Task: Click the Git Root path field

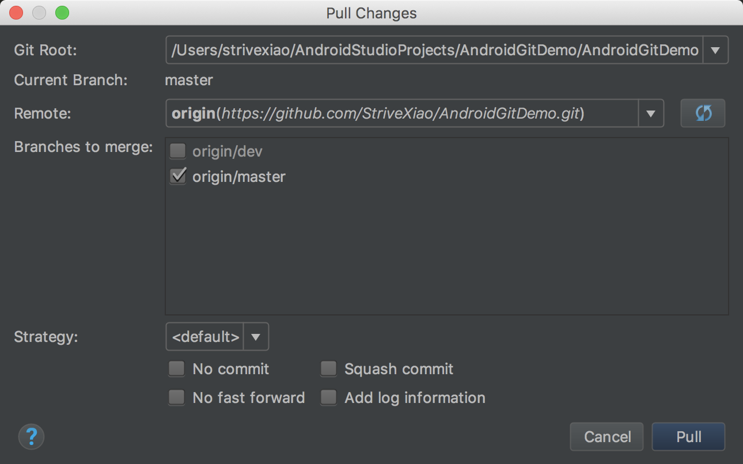Action: point(435,50)
